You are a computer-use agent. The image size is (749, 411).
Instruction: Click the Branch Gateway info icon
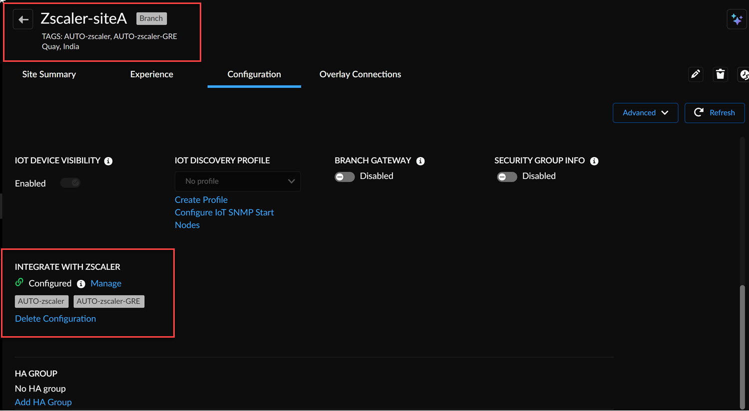420,161
